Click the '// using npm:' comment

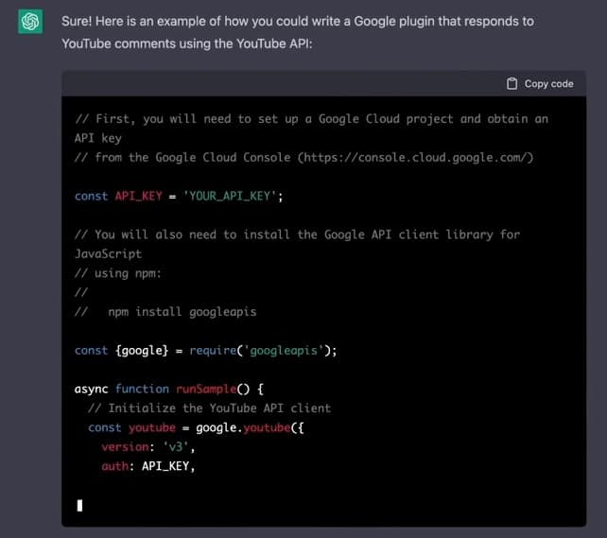point(117,273)
